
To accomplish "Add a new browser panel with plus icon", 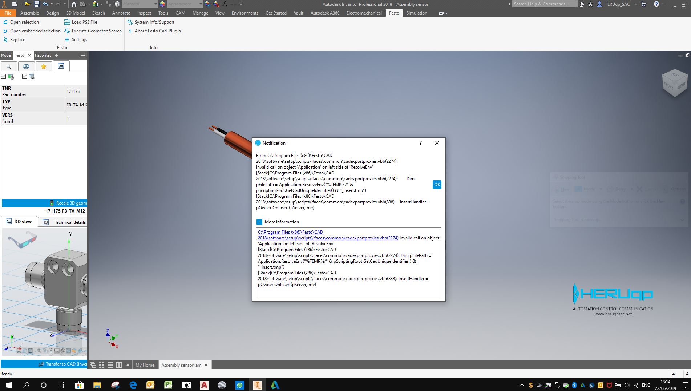I will pos(56,55).
